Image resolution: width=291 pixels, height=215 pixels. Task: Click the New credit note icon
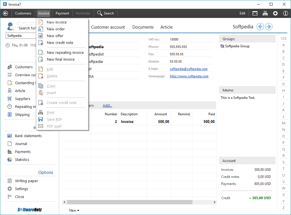[x=41, y=43]
